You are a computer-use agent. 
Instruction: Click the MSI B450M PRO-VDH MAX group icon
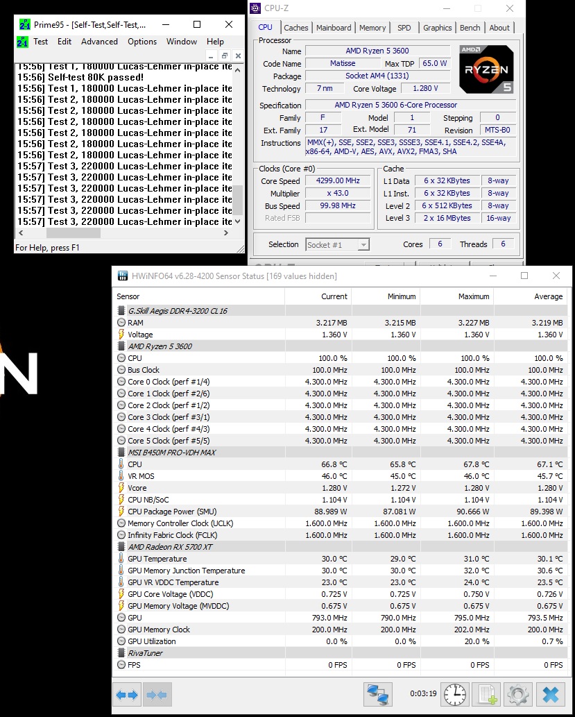(121, 453)
